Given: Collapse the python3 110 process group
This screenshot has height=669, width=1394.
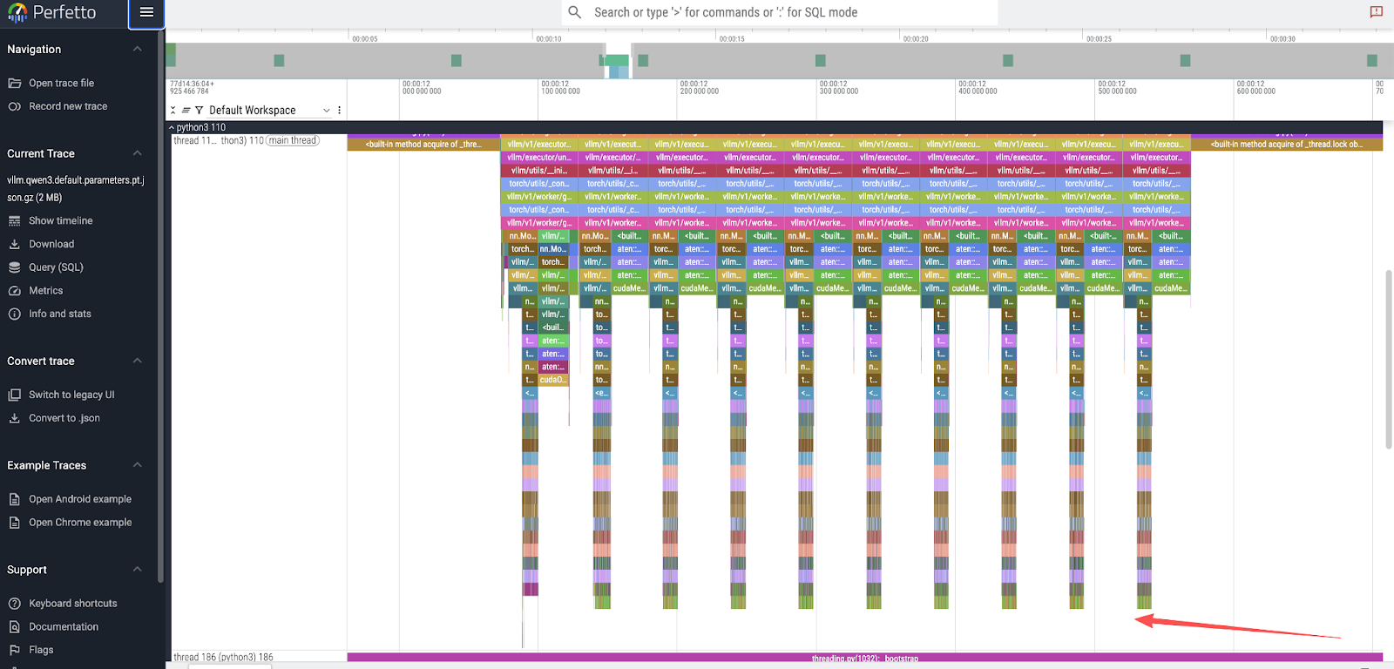Looking at the screenshot, I should [172, 127].
